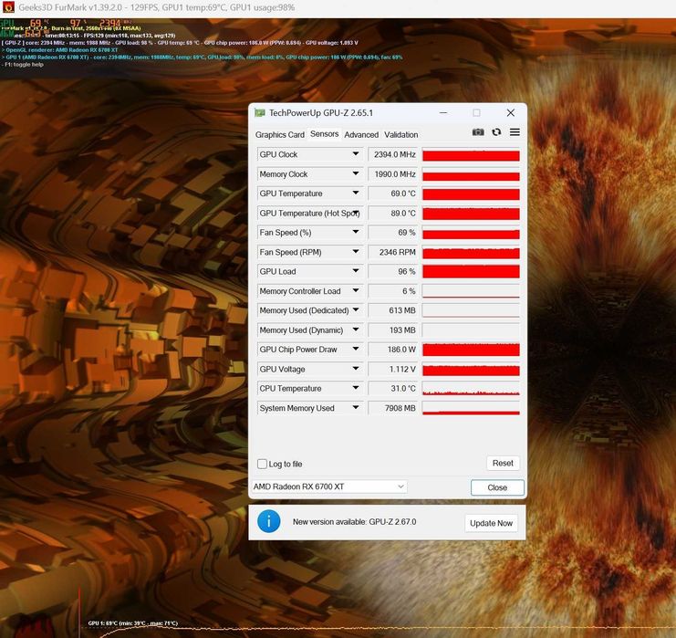
Task: Select the Sensors tab
Action: click(324, 134)
